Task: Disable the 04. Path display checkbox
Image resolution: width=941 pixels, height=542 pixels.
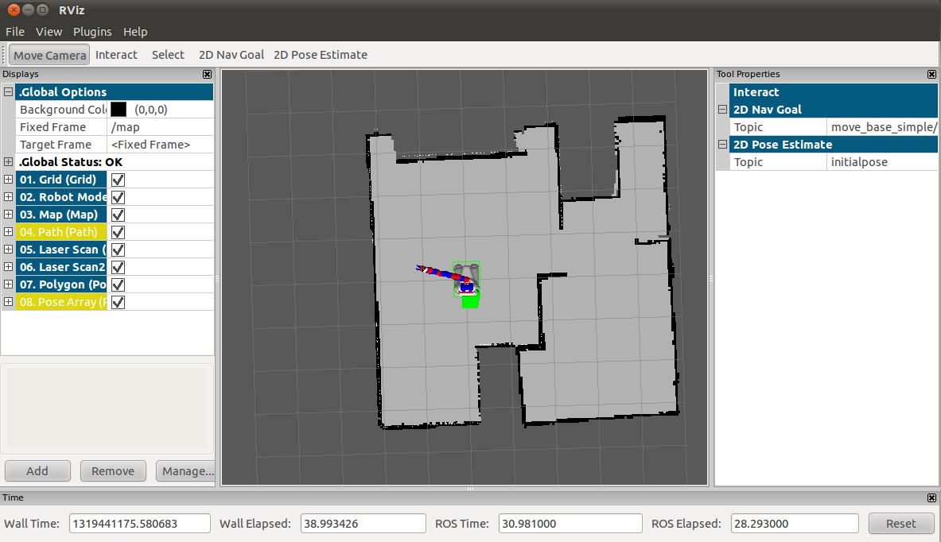Action: click(x=119, y=232)
